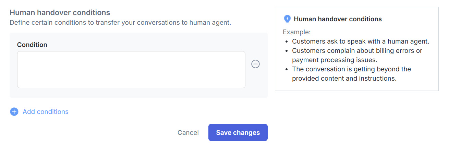Click Save changes button

coord(238,132)
